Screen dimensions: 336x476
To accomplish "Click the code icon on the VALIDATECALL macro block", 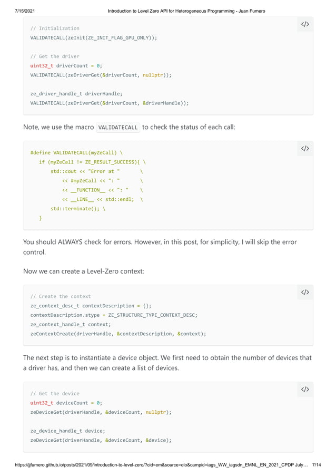I will [305, 149].
